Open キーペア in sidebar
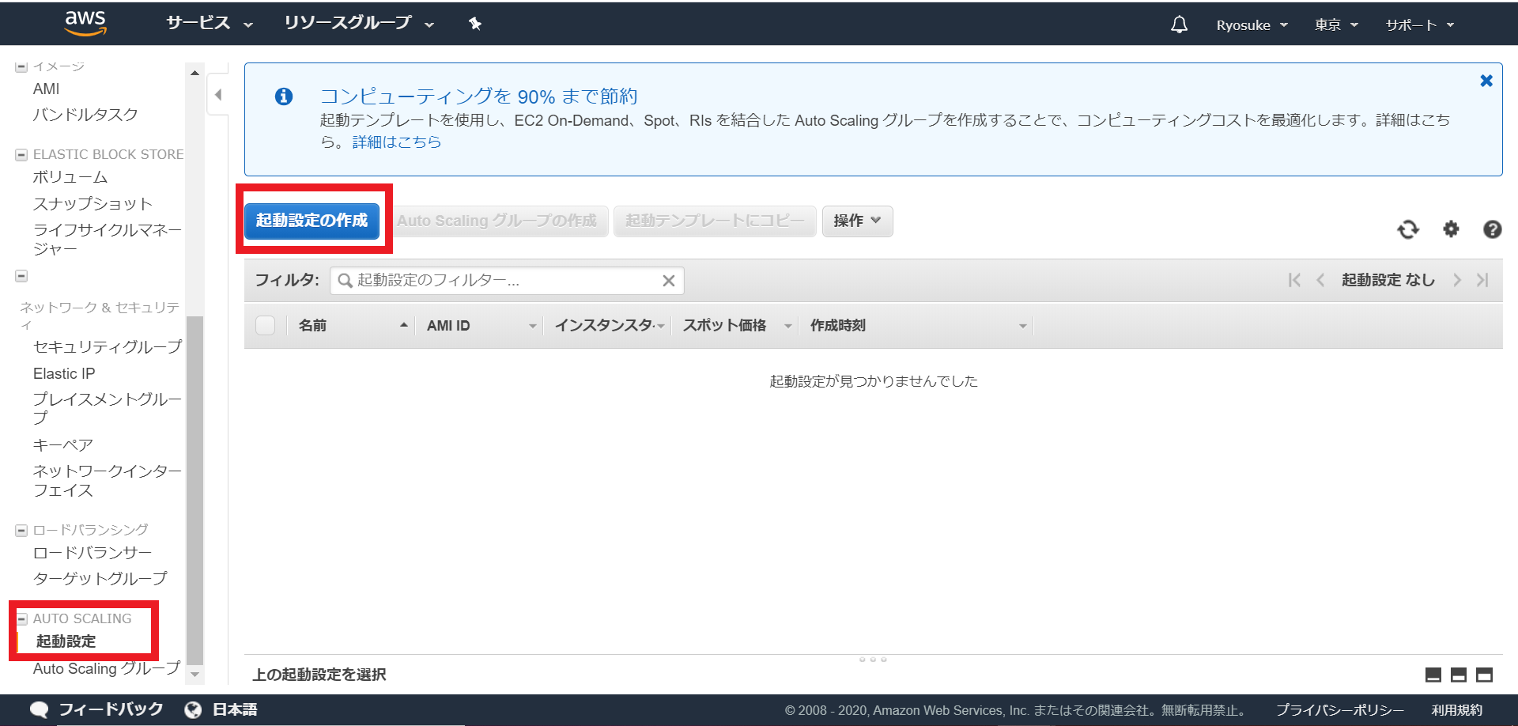The width and height of the screenshot is (1518, 726). coord(63,445)
